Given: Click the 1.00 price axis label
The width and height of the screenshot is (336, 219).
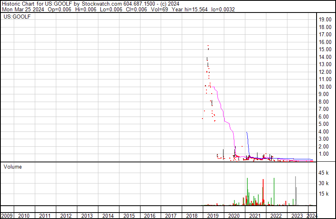Looking at the screenshot, I should point(323,154).
